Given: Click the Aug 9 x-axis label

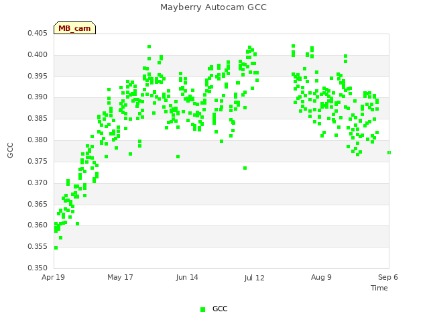Looking at the screenshot, I should 321,277.
